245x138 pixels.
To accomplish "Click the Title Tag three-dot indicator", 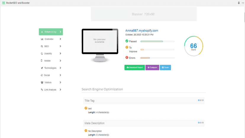I will click(x=201, y=100).
